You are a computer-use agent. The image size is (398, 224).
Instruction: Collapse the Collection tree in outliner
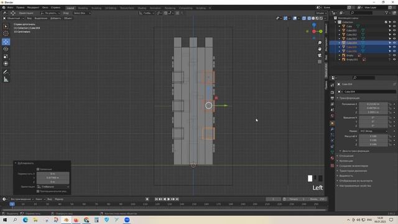(336, 22)
